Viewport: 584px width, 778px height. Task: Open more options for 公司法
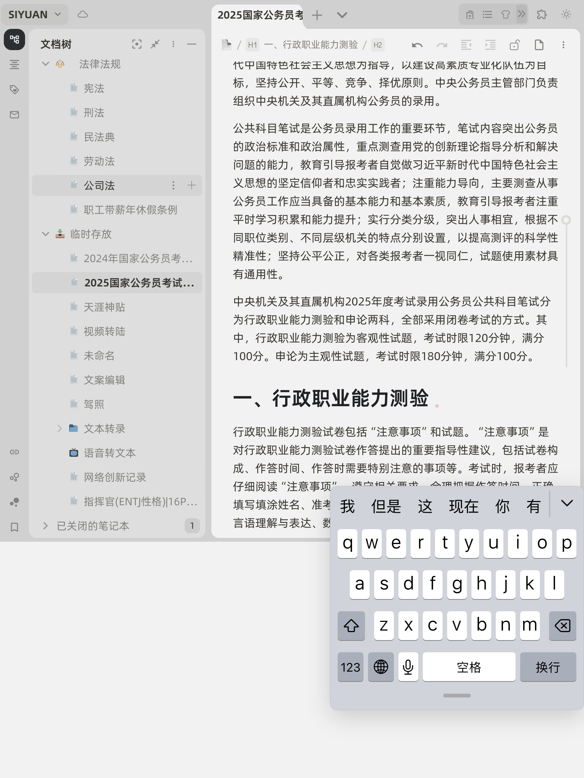click(173, 185)
